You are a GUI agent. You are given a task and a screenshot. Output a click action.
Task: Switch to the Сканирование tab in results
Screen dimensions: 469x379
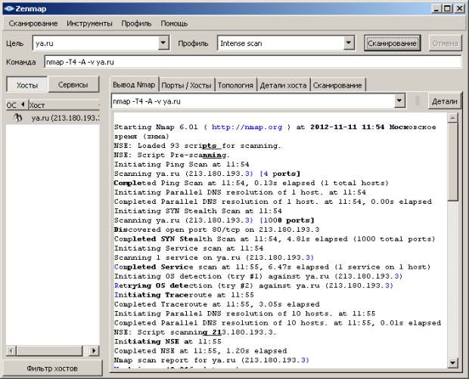[x=337, y=85]
